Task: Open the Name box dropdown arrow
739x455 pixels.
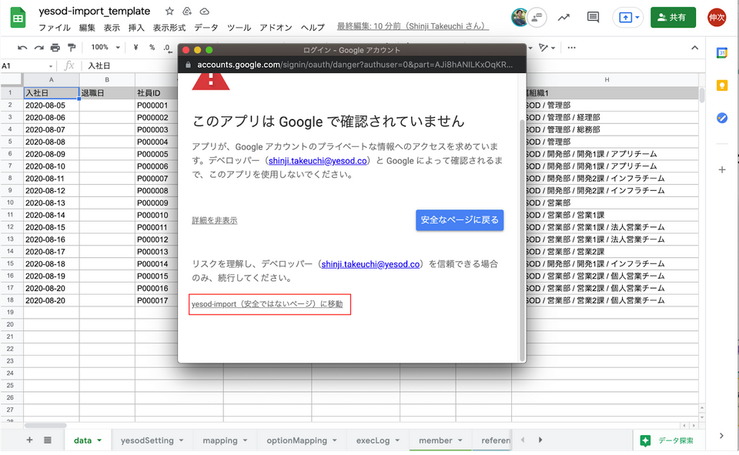Action: tap(51, 66)
